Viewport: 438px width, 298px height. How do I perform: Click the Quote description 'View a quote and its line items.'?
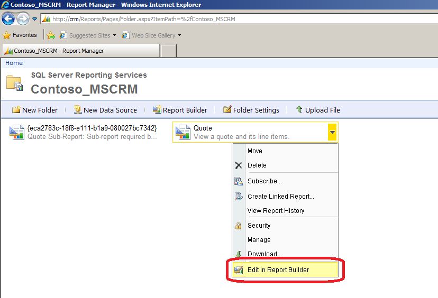pyautogui.click(x=242, y=136)
